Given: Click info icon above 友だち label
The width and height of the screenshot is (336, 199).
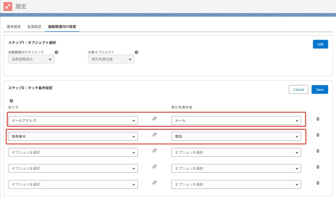Looking at the screenshot, I should coord(11,101).
